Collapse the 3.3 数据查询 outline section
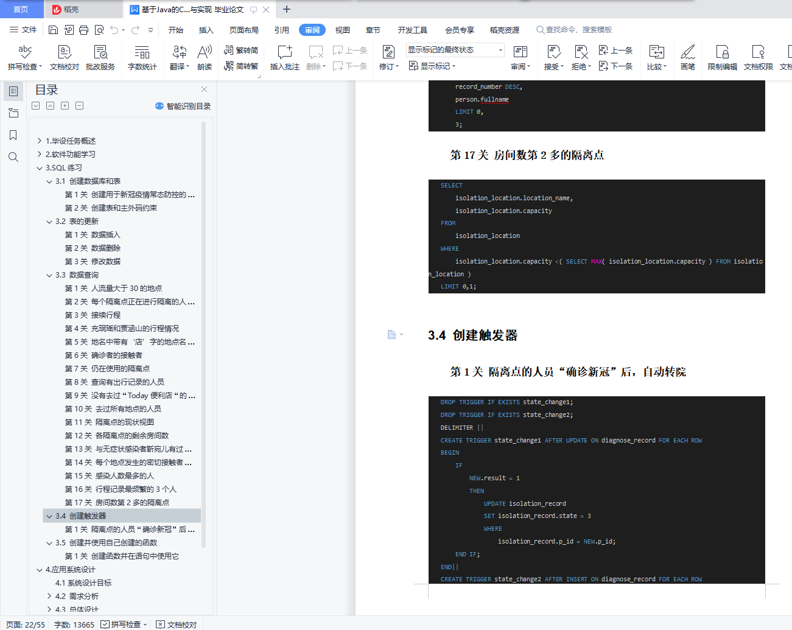This screenshot has width=792, height=630. coord(49,275)
